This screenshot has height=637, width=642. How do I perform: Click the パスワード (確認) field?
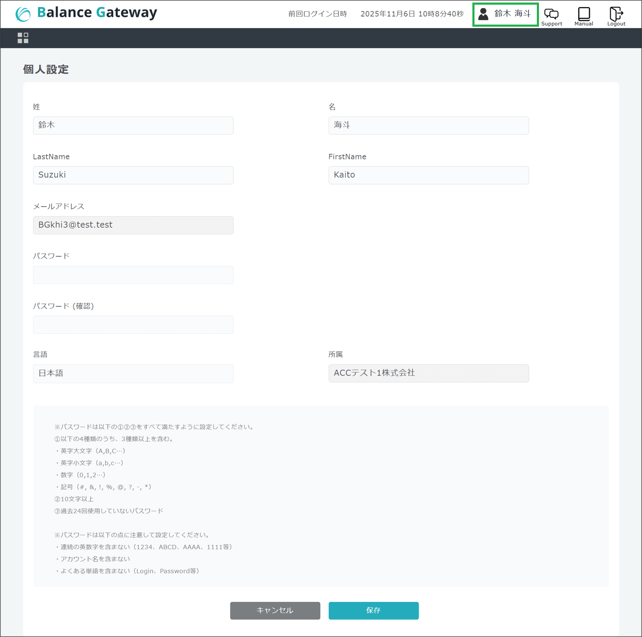(x=133, y=325)
